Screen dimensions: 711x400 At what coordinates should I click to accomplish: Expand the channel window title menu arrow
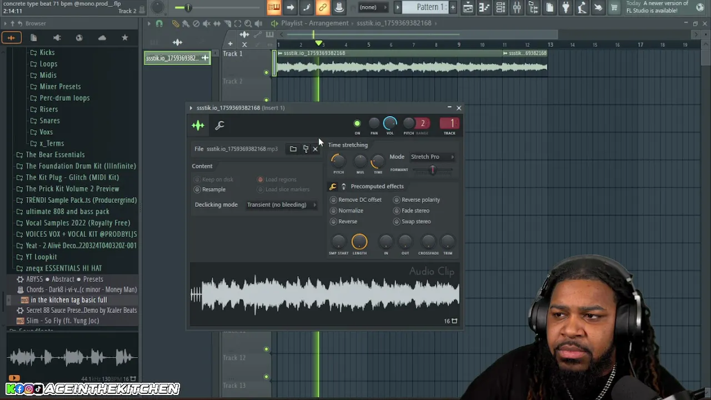pos(191,108)
